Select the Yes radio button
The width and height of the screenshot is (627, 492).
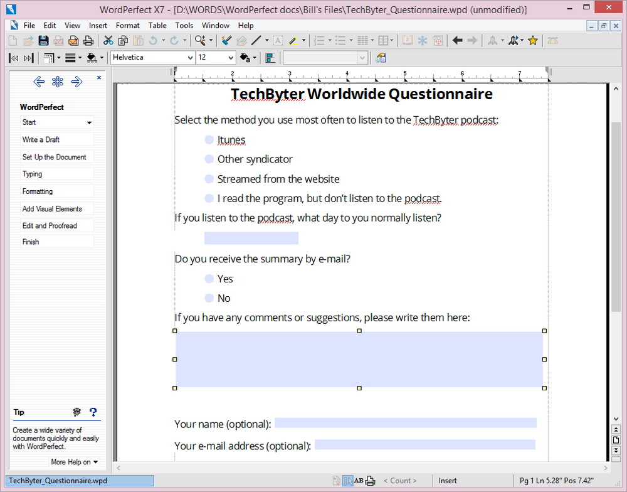click(x=209, y=279)
